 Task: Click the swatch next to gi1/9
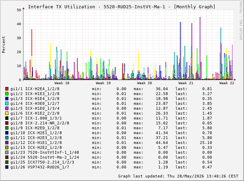7,128
